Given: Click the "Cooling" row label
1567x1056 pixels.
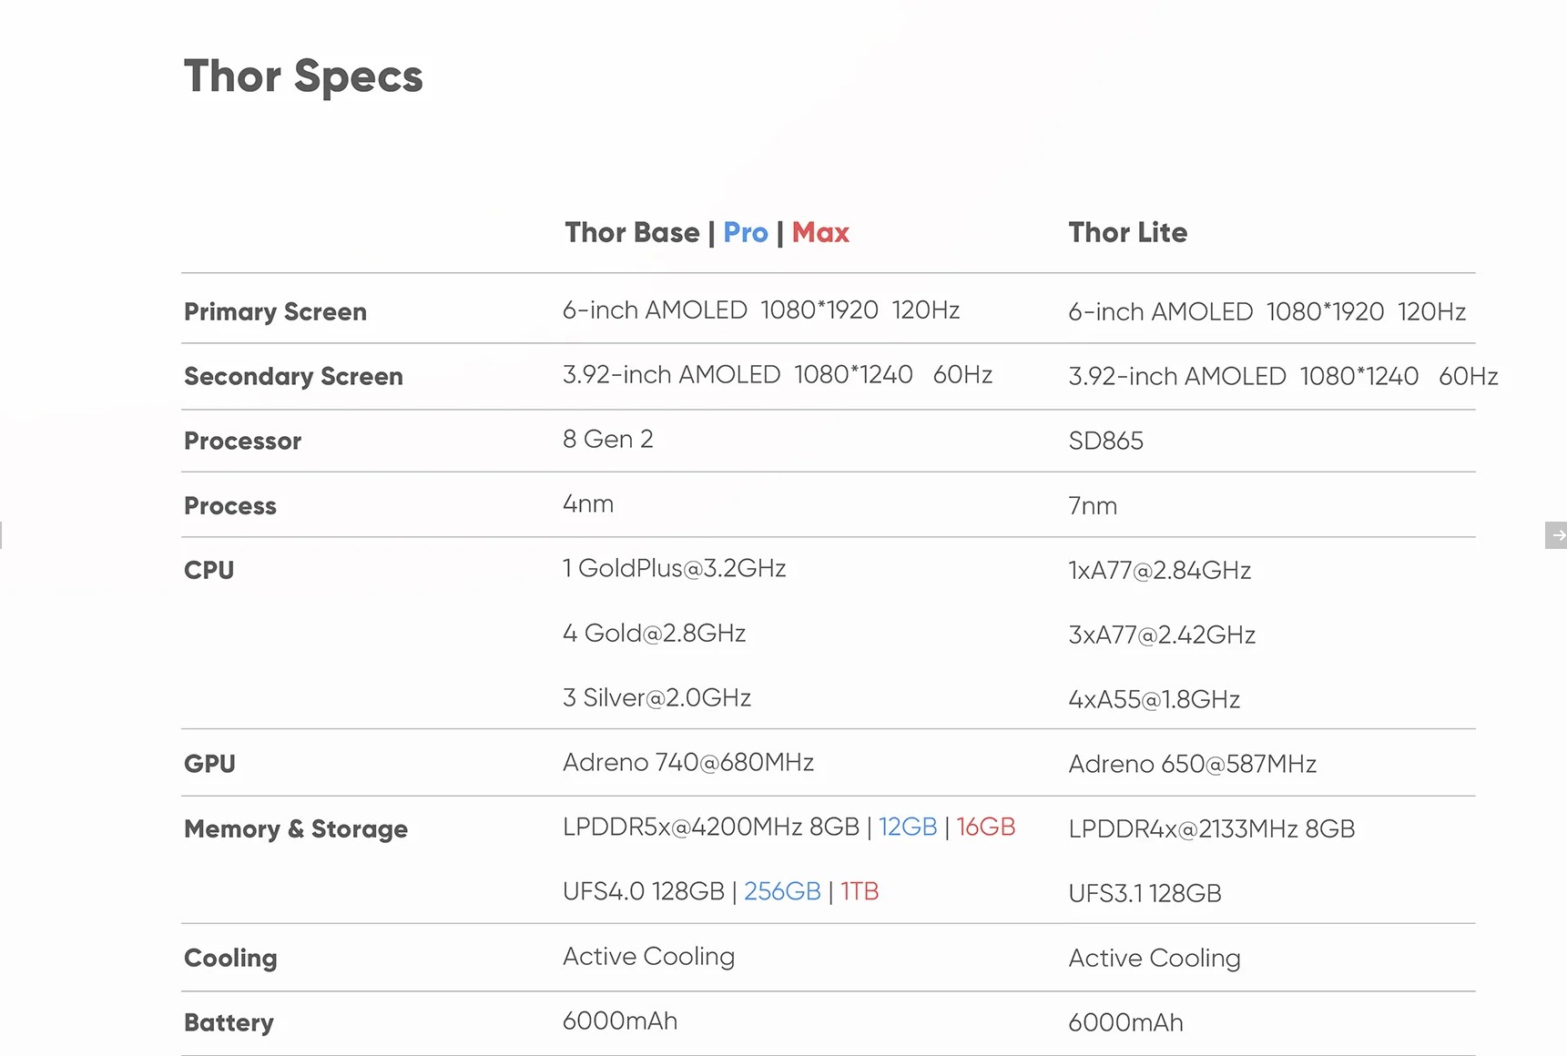Looking at the screenshot, I should (x=230, y=959).
